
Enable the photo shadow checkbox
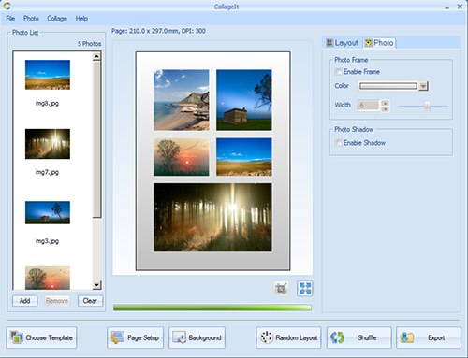coord(338,143)
